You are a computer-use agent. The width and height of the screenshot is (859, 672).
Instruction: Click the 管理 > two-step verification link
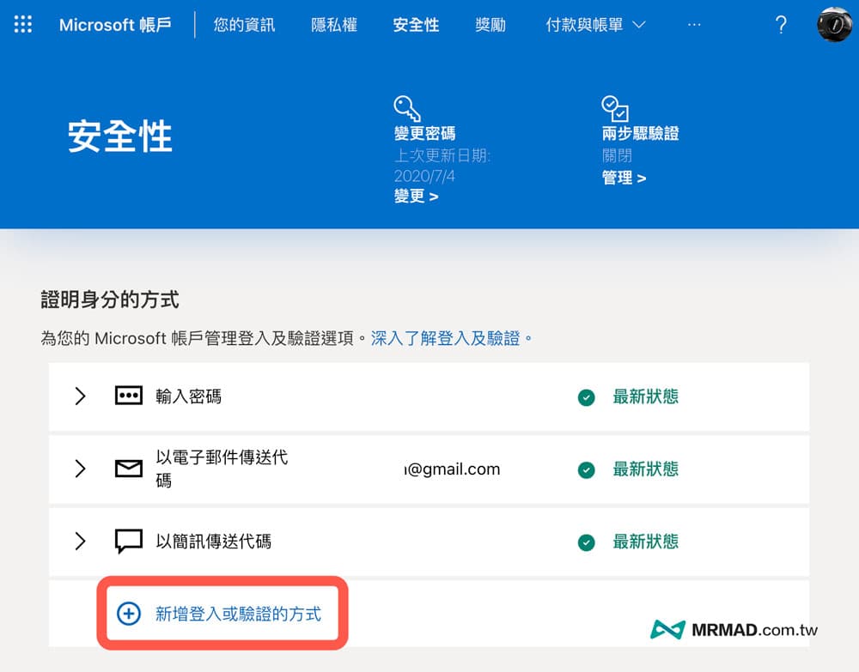pos(624,178)
